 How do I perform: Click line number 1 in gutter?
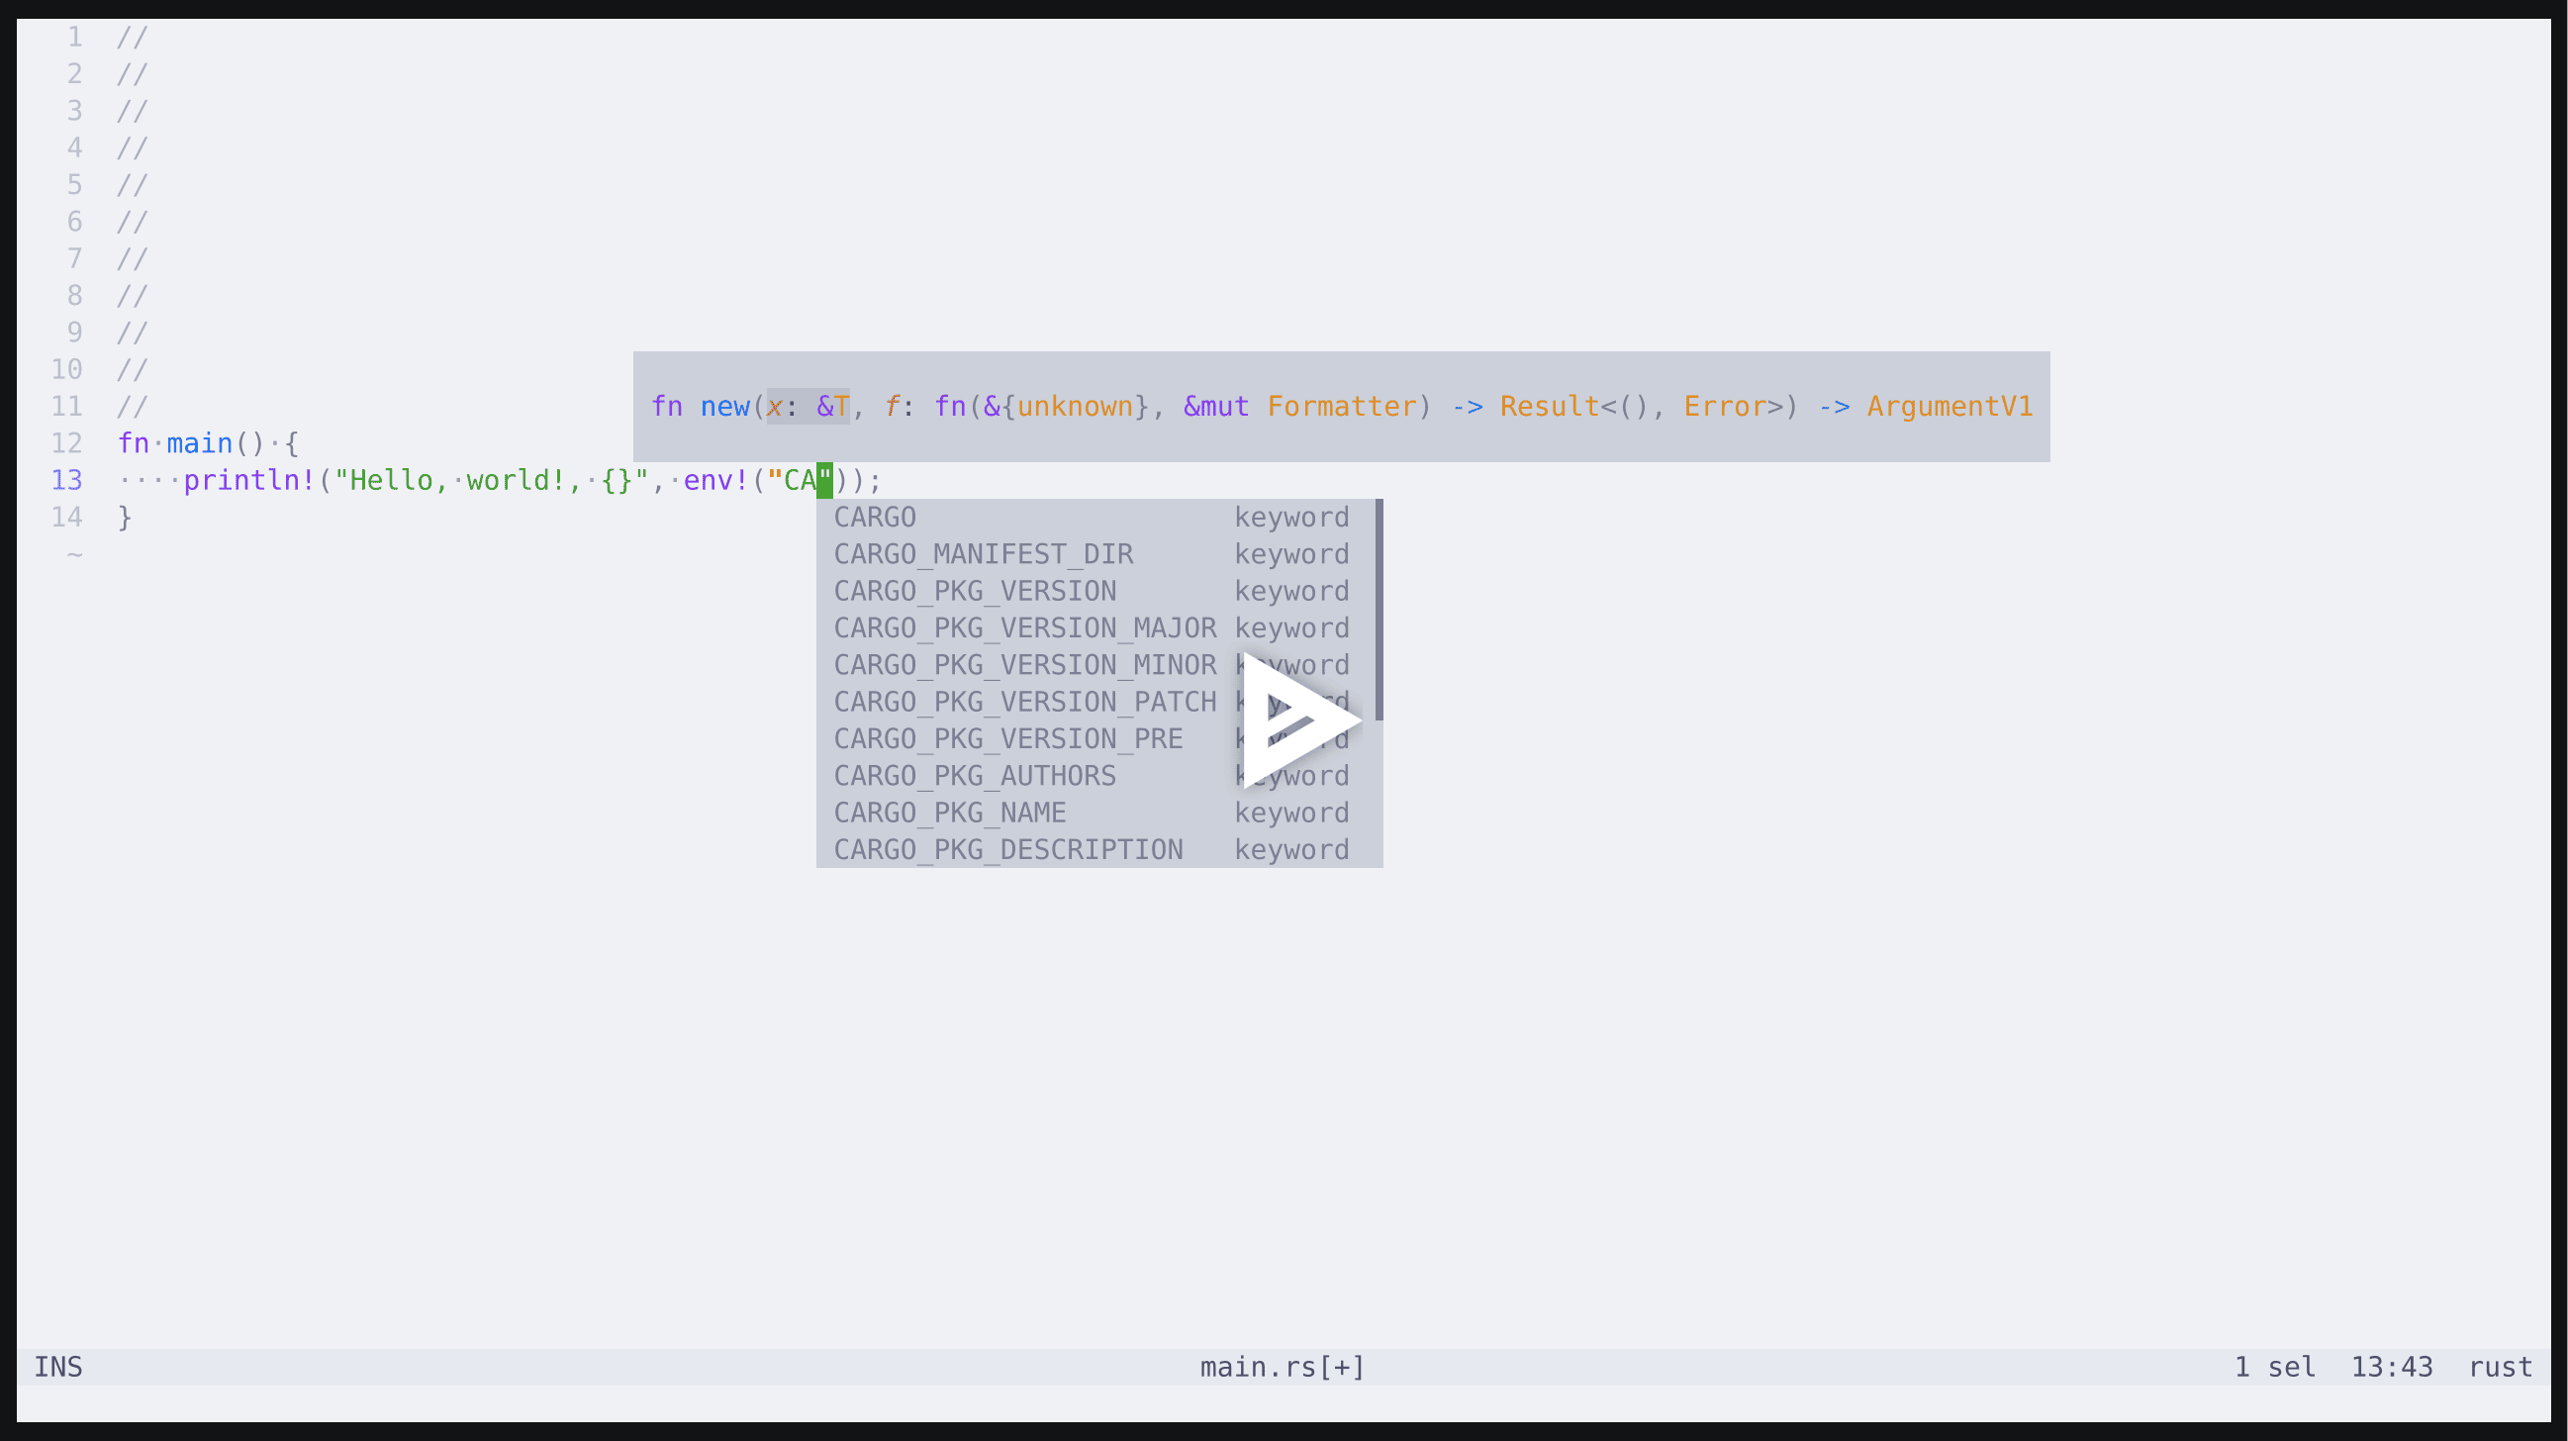[75, 38]
